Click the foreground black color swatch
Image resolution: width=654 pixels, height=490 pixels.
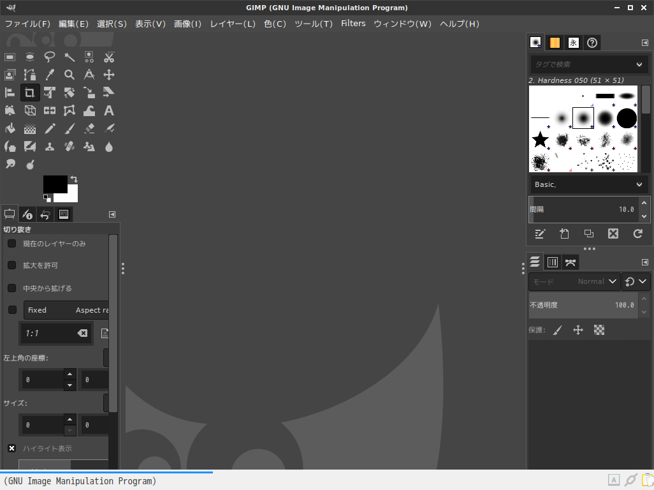click(55, 184)
